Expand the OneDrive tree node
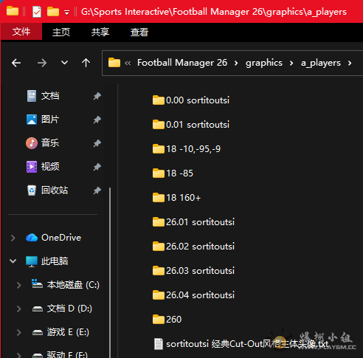Viewport: 363px width, 358px height. pos(13,238)
